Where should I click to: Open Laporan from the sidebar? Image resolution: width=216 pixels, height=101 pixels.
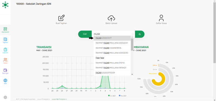5,51
